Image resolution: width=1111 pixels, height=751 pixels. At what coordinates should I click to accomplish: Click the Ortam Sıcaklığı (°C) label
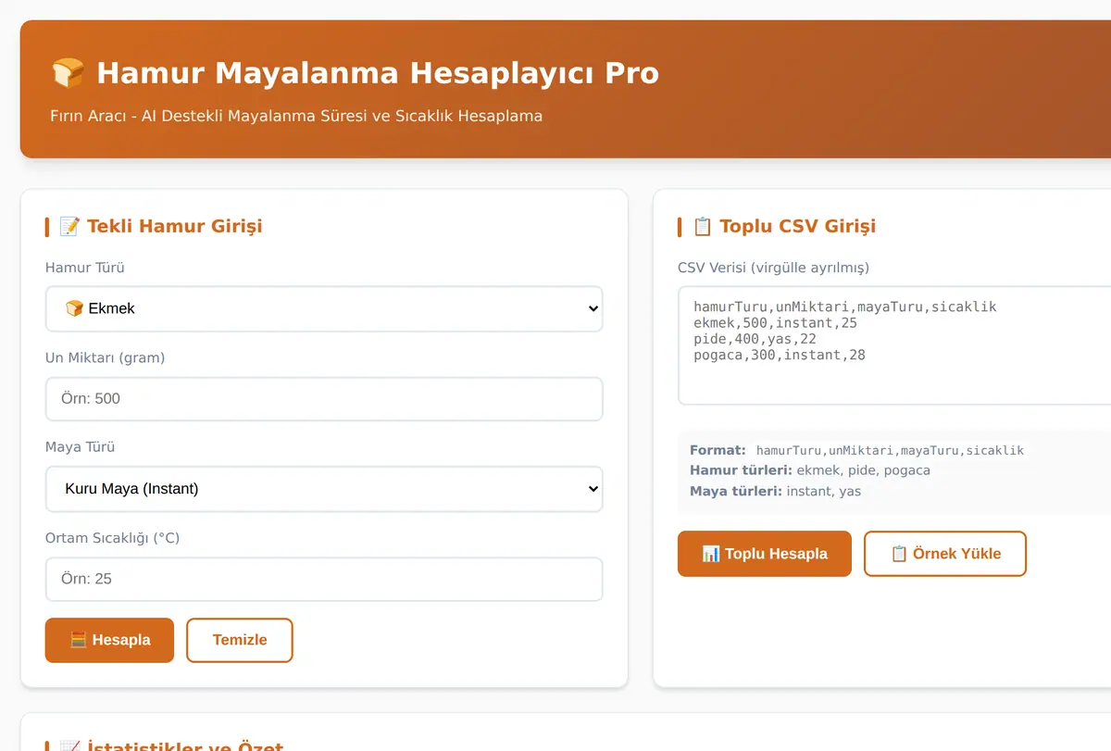(x=113, y=538)
